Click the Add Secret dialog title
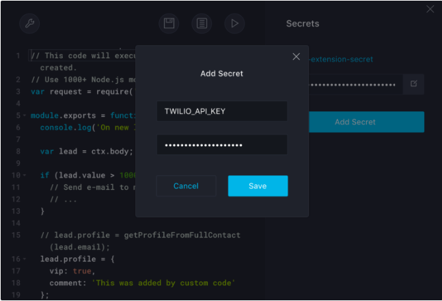This screenshot has height=301, width=442. tap(222, 74)
